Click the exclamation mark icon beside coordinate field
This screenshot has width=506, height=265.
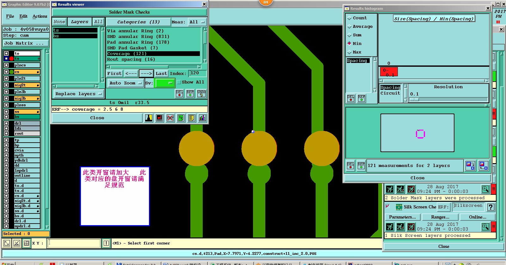(106, 243)
